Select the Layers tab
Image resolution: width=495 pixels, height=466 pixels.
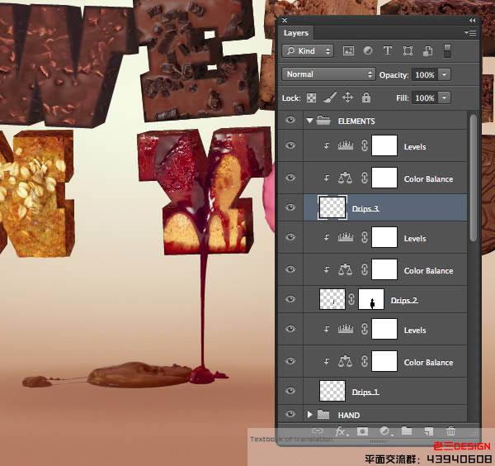coord(296,33)
